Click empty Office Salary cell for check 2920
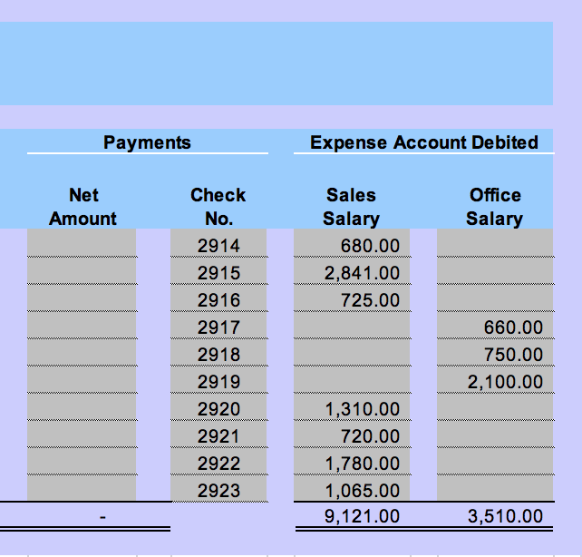Viewport: 582px width, 557px height. coord(495,406)
